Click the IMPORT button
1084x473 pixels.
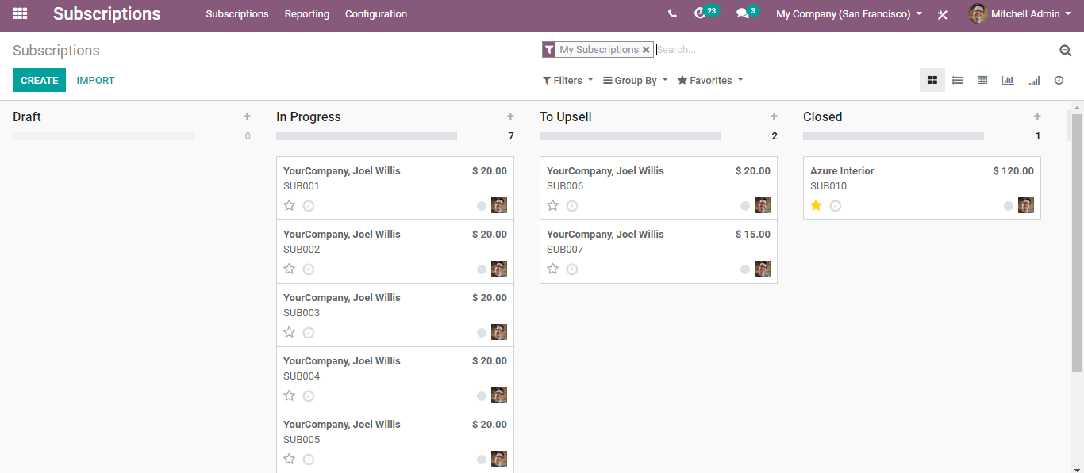coord(95,80)
